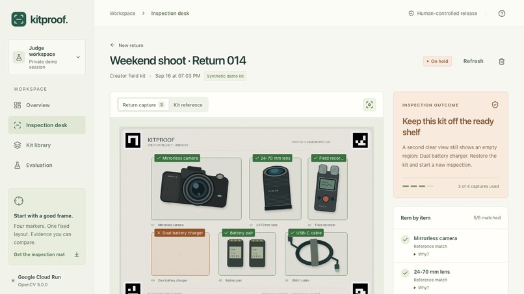The width and height of the screenshot is (524, 294).
Task: Click the 24-70 mm lens check icon in item list
Action: click(x=405, y=273)
